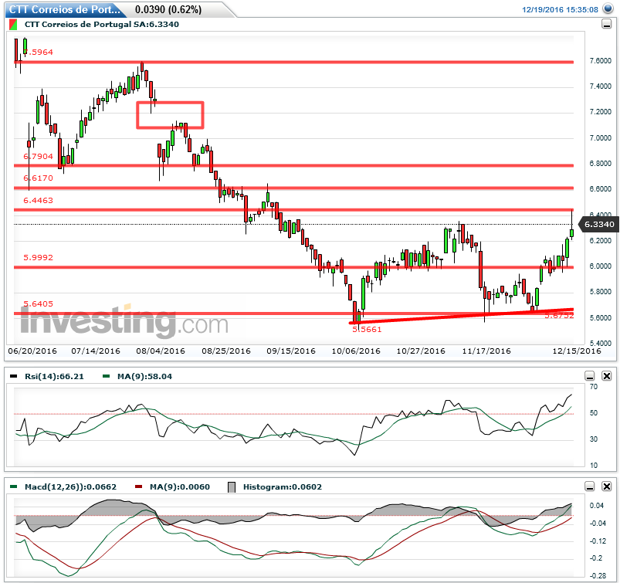Viewport: 620px width, 583px height.
Task: Click the MA(9):0.0060 legend label
Action: 180,486
